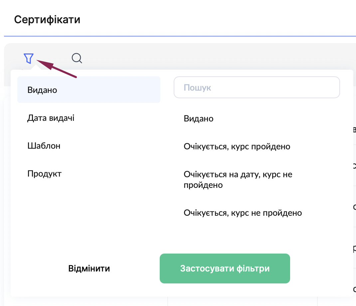Focus the Пошук search field
This screenshot has width=356, height=306.
(x=257, y=88)
